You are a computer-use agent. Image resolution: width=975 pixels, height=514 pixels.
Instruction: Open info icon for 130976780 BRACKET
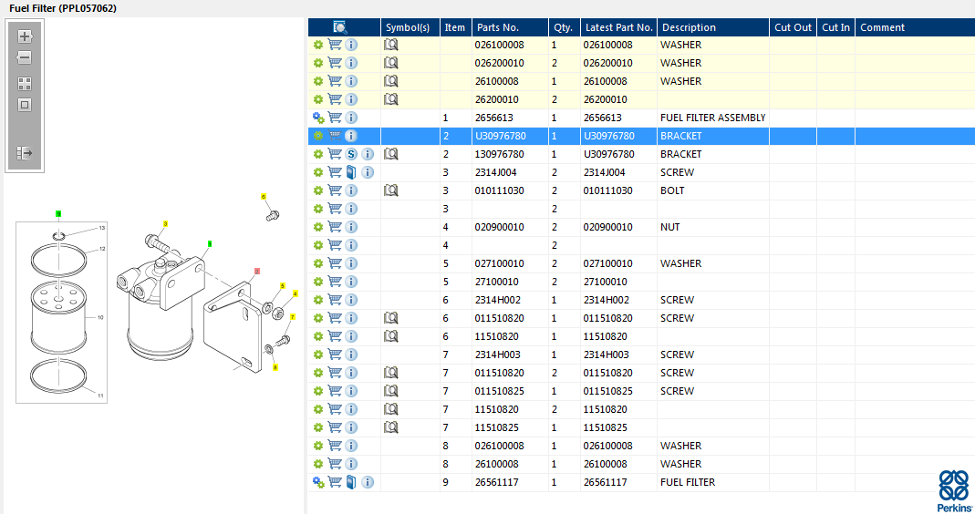pos(368,154)
